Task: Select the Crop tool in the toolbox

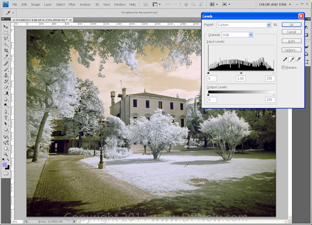Action: [x=6, y=51]
